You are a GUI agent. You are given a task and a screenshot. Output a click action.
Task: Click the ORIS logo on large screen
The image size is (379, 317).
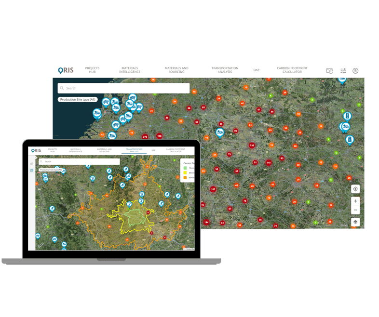point(66,70)
